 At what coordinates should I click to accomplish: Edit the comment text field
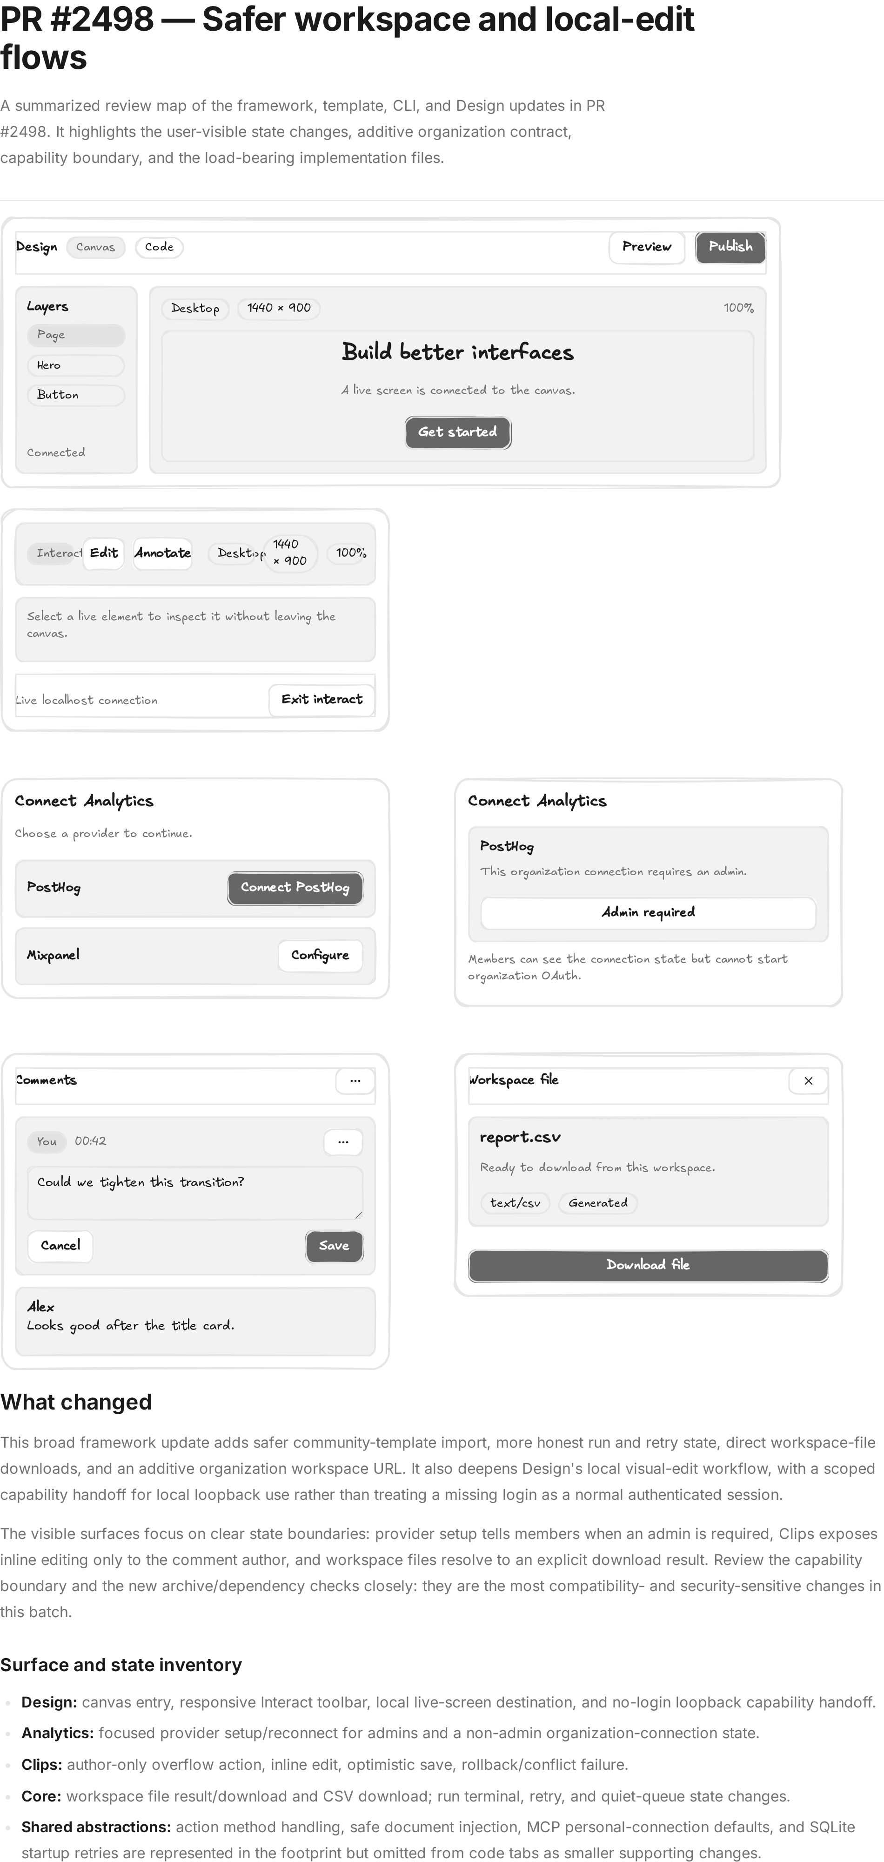pyautogui.click(x=195, y=1193)
